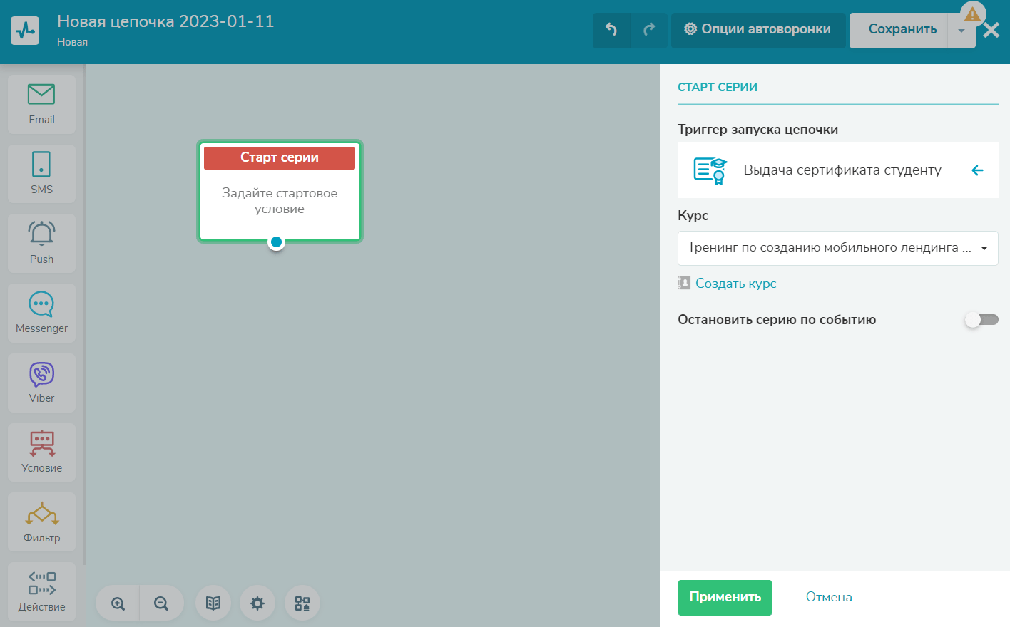Click the Применить button
Image resolution: width=1010 pixels, height=627 pixels.
[x=725, y=597]
